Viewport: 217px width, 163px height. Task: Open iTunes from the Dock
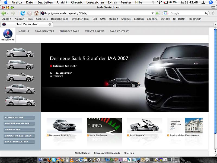81,160
